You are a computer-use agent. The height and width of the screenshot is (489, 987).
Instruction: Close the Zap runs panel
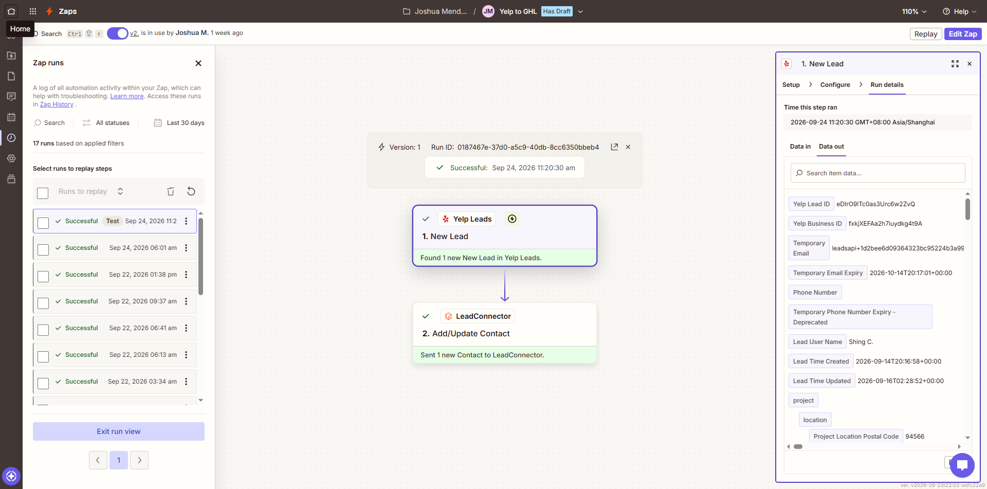pyautogui.click(x=198, y=63)
